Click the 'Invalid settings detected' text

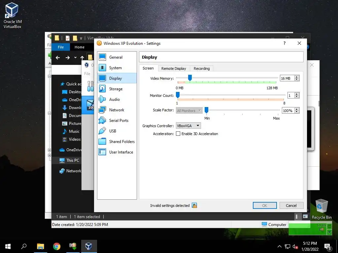pos(170,206)
